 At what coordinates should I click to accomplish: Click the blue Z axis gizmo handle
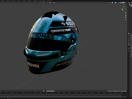(124, 7)
